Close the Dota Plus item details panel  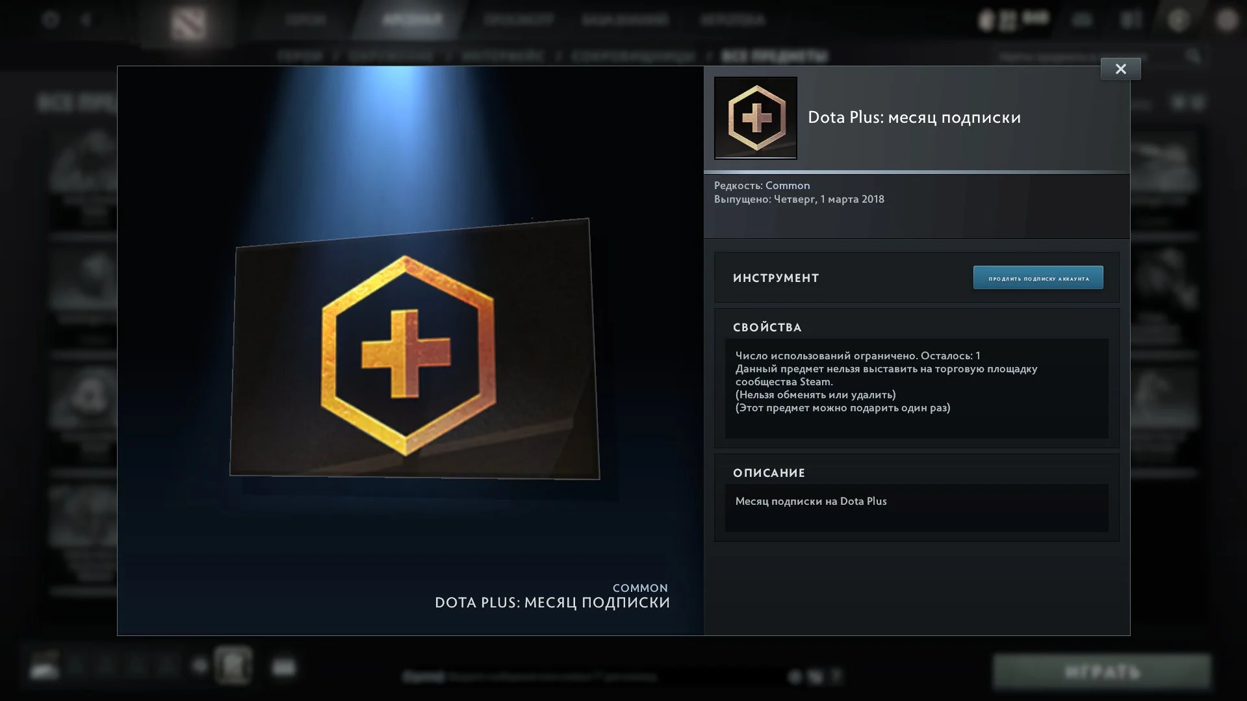[1120, 69]
